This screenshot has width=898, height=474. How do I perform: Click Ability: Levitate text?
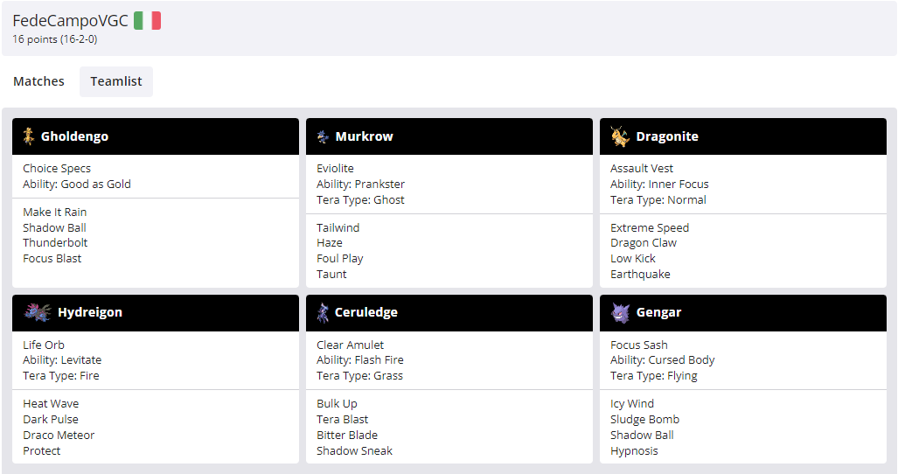click(62, 360)
